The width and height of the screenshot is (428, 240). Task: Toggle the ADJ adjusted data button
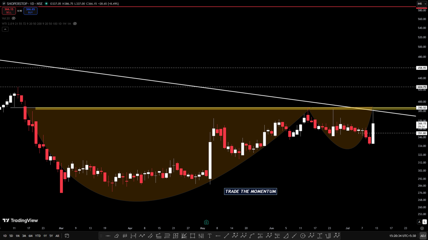tap(423, 235)
